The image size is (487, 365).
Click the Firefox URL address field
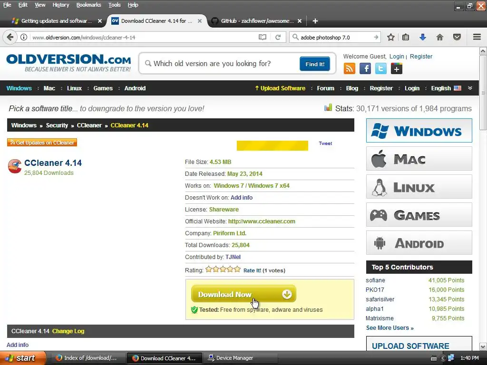[143, 37]
